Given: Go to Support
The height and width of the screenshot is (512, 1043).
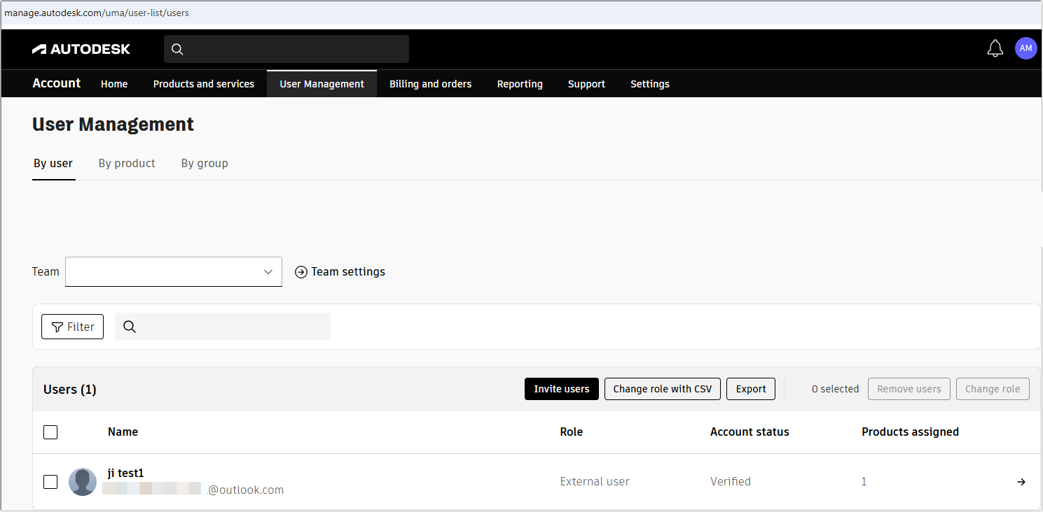Looking at the screenshot, I should 586,84.
